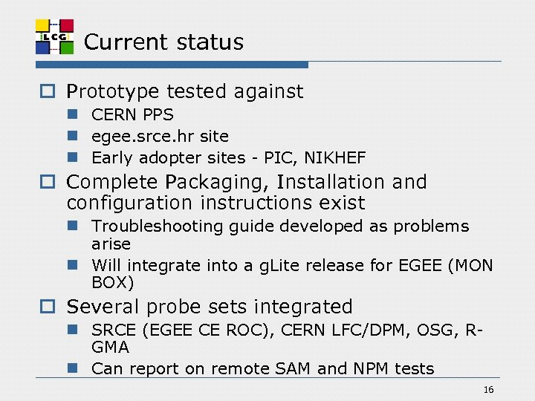
Task: Click the LCG logo in the header
Action: tap(55, 36)
